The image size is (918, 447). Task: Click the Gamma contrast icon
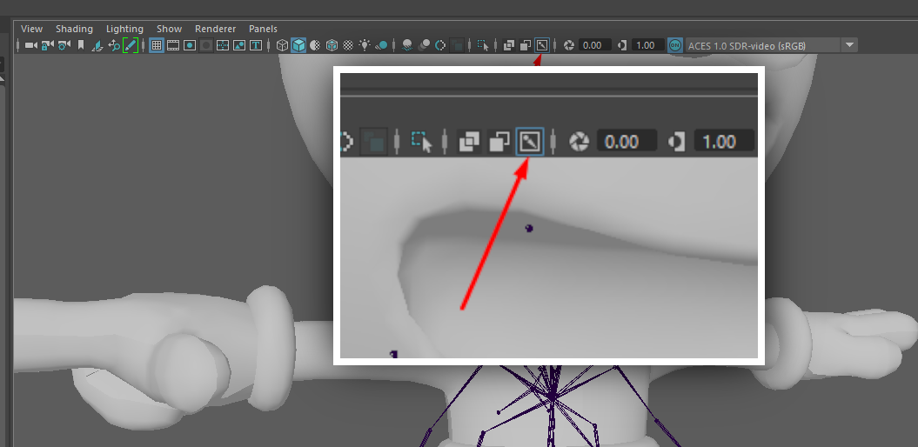(x=622, y=45)
